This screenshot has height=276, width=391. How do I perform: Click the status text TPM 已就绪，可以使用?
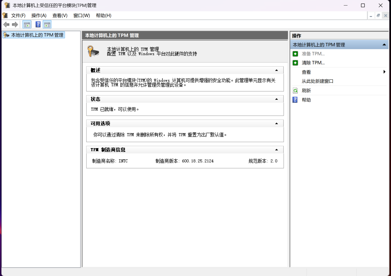(115, 109)
